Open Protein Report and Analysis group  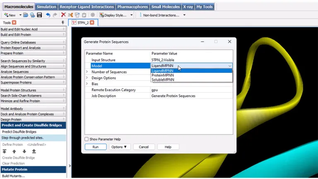(33, 48)
